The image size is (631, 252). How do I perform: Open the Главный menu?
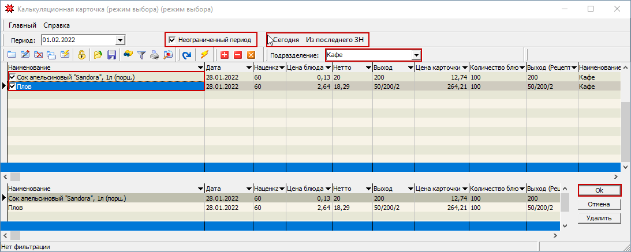23,25
